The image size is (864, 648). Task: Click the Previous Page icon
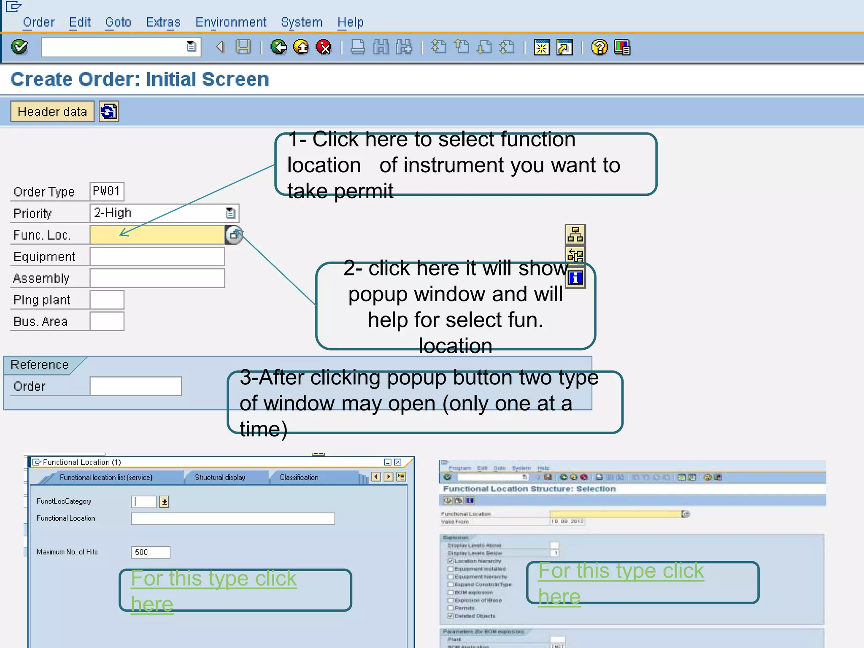coord(462,47)
